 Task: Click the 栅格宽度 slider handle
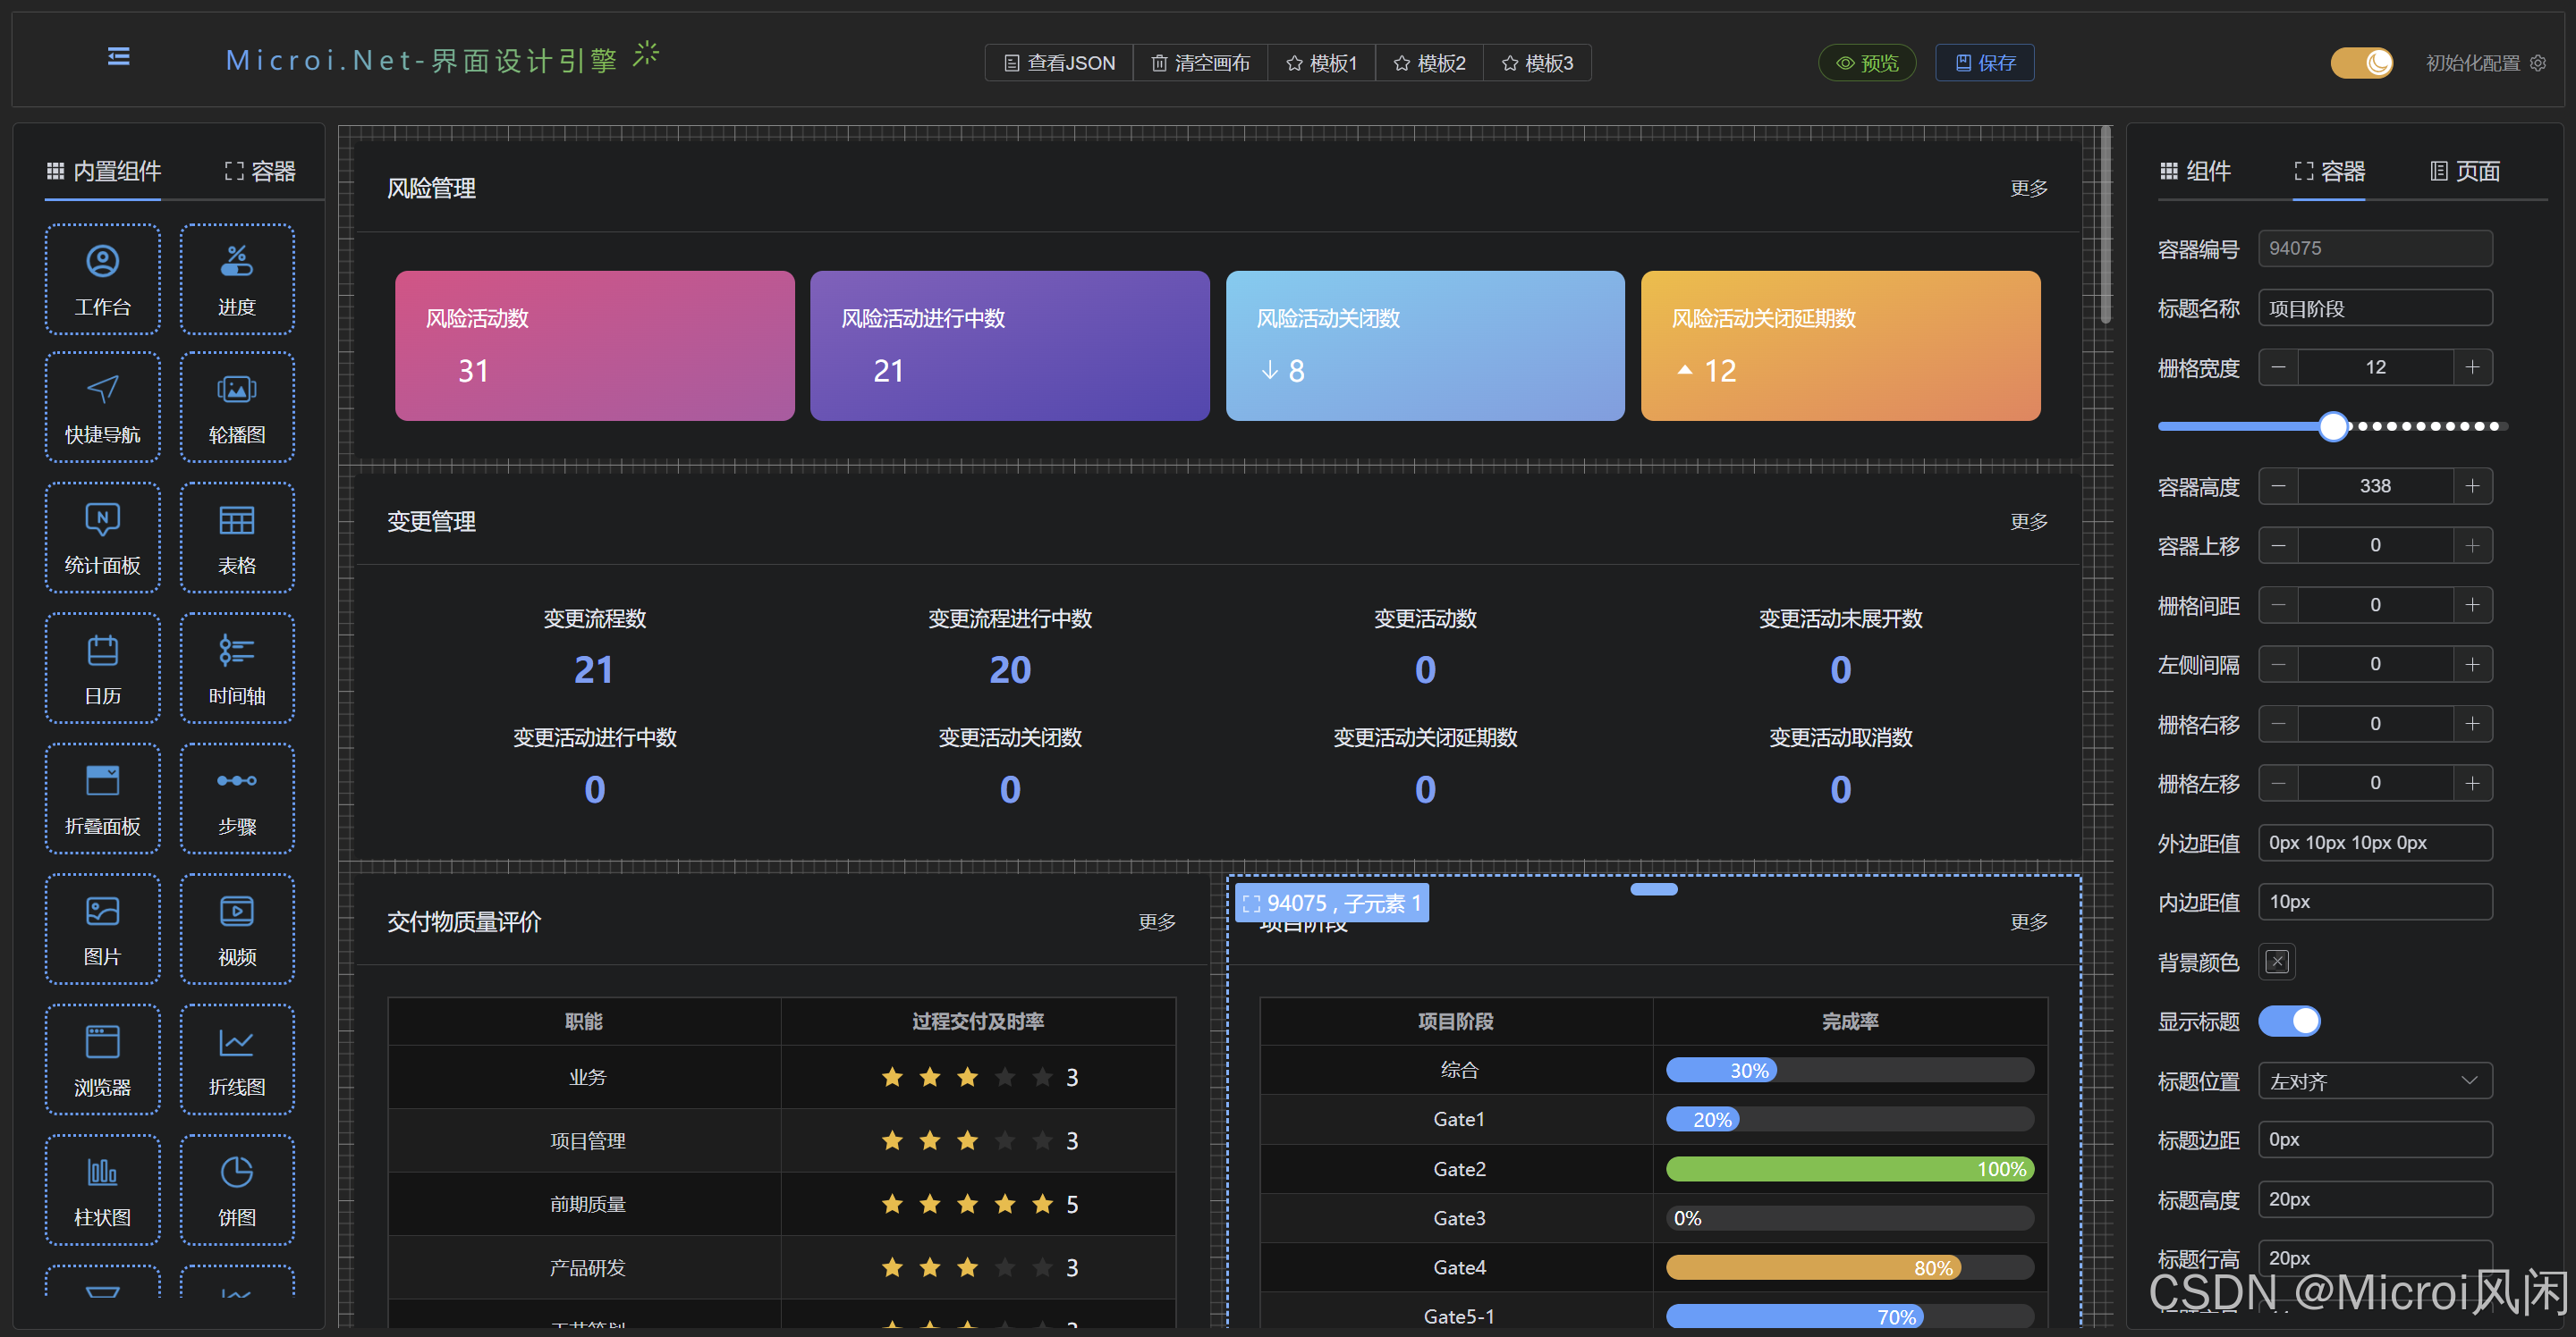2333,426
